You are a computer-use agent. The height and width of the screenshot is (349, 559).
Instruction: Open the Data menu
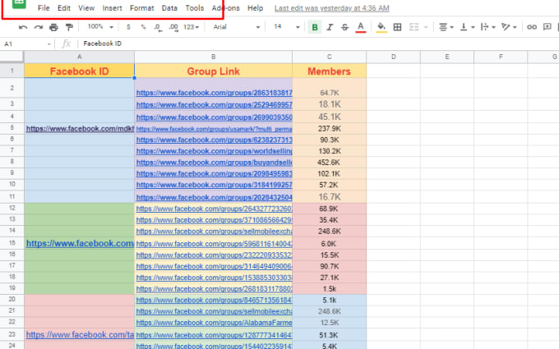[x=169, y=8]
